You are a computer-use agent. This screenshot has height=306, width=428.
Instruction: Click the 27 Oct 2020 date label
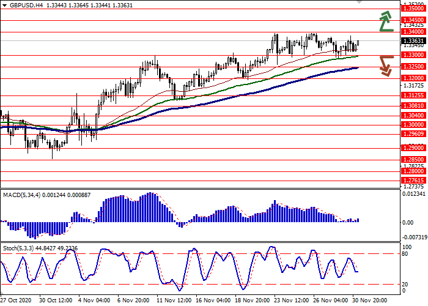16,300
